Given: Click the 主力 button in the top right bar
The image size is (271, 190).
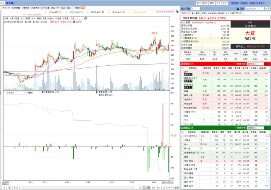Looking at the screenshot, I should [x=218, y=3].
